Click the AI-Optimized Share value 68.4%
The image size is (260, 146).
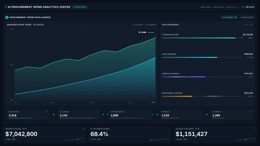tap(99, 134)
